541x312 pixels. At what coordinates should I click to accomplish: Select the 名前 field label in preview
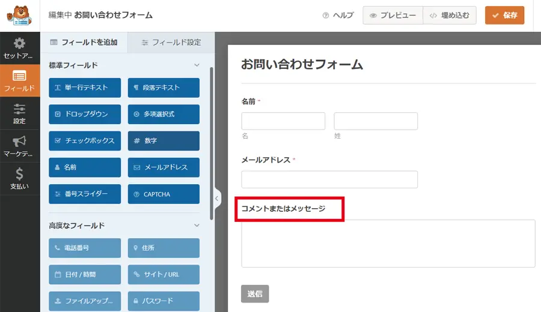click(x=248, y=101)
